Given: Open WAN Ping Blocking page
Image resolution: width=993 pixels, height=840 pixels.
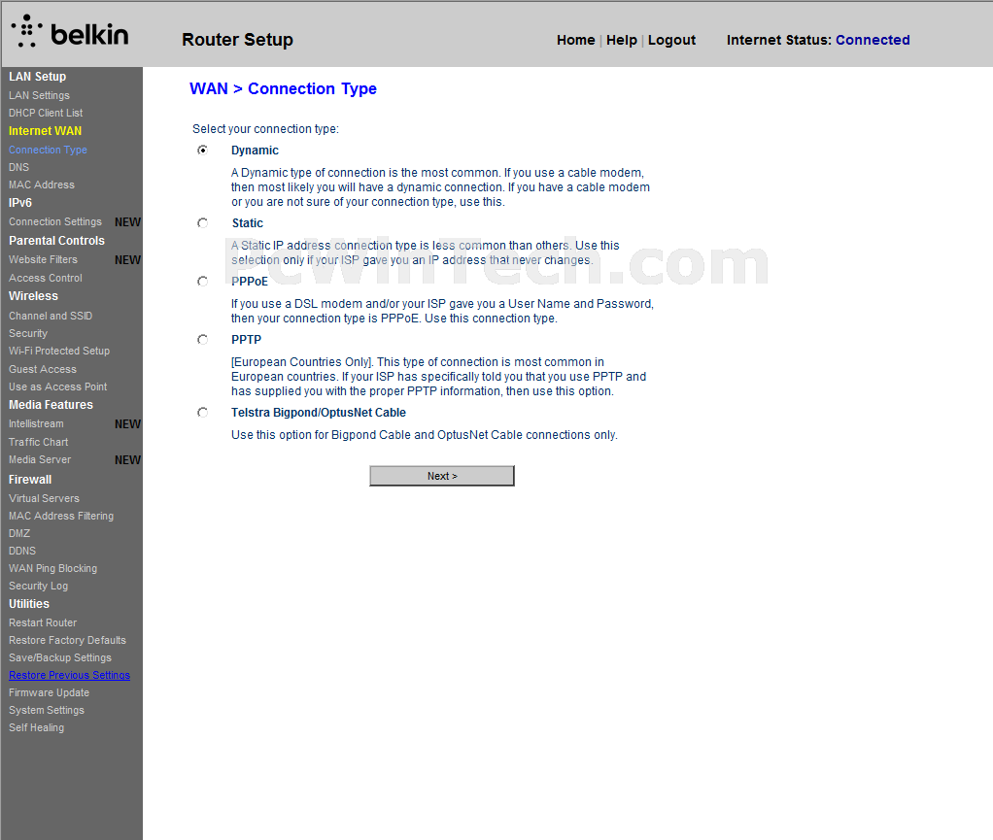Looking at the screenshot, I should 53,568.
